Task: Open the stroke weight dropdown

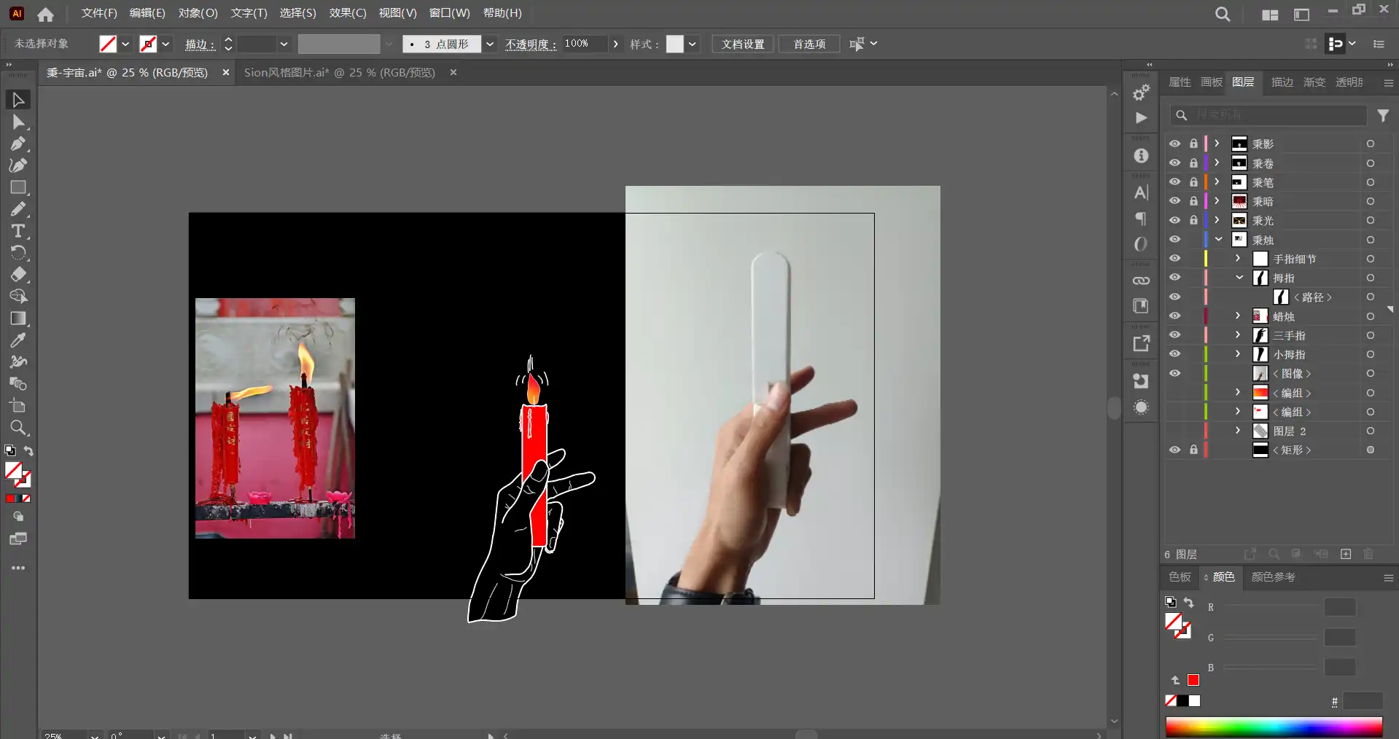Action: [284, 44]
